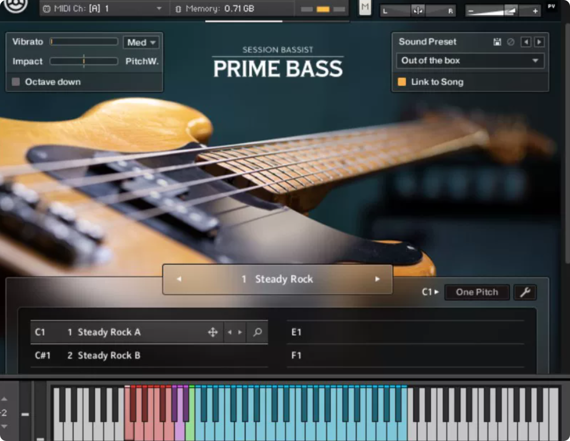Screen dimensions: 570x441
Task: Click the minus icon beside the keyboard
Action: (25, 414)
